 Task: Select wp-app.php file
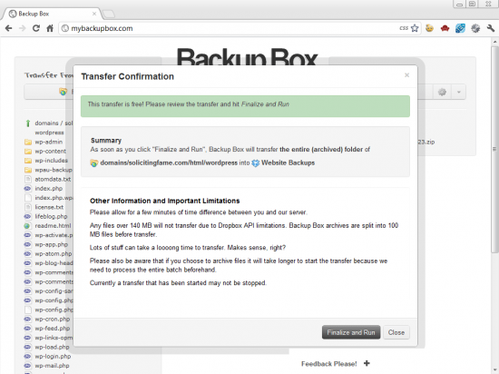point(51,244)
